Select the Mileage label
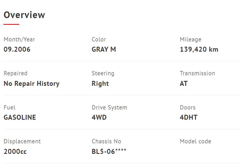This screenshot has height=167, width=240. pos(190,39)
